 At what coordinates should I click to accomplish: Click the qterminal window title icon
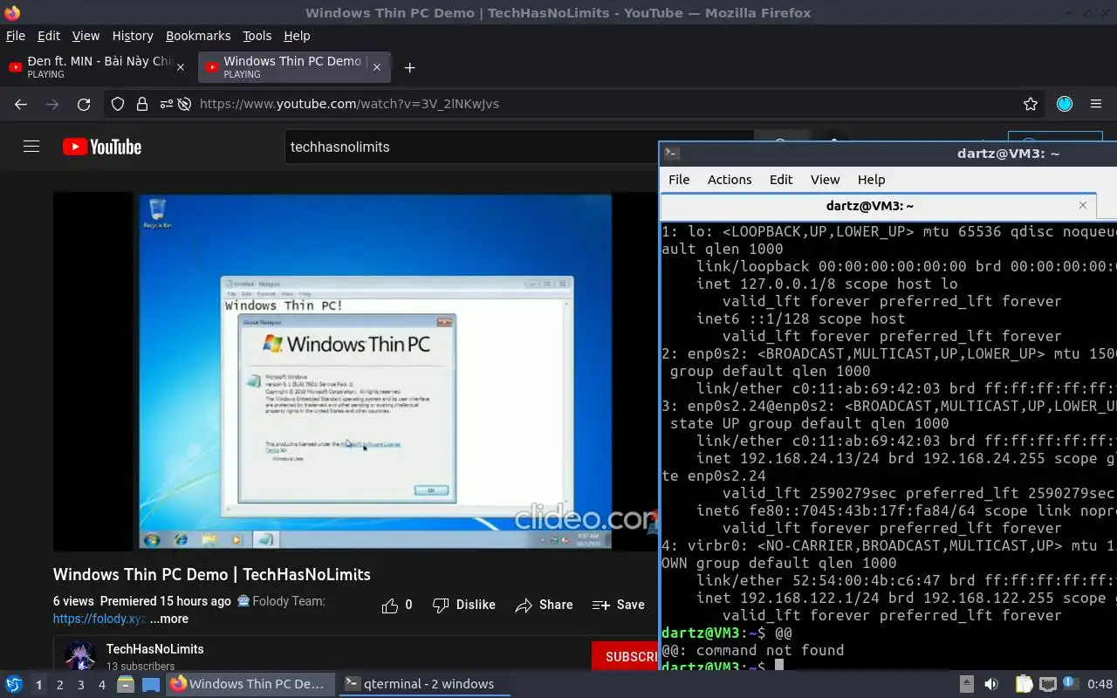pyautogui.click(x=671, y=154)
